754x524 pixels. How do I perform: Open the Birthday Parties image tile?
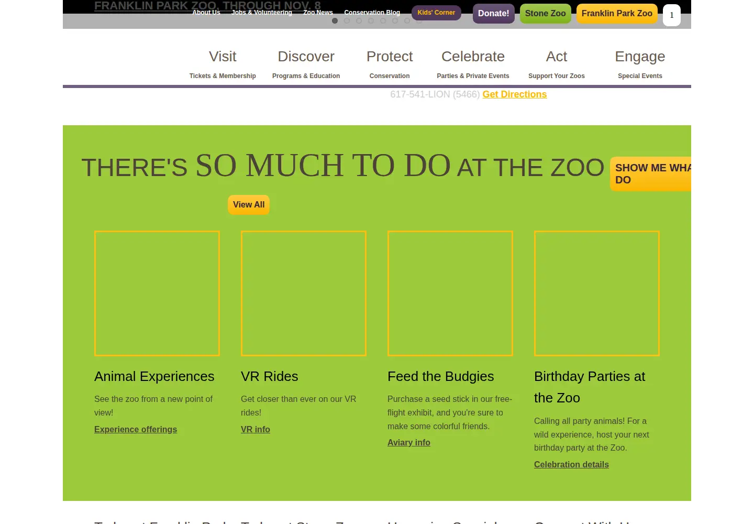597,293
